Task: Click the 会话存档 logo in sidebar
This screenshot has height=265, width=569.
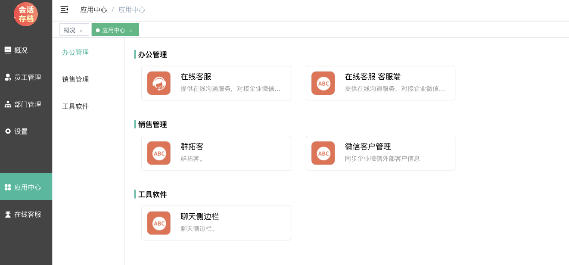Action: click(26, 14)
